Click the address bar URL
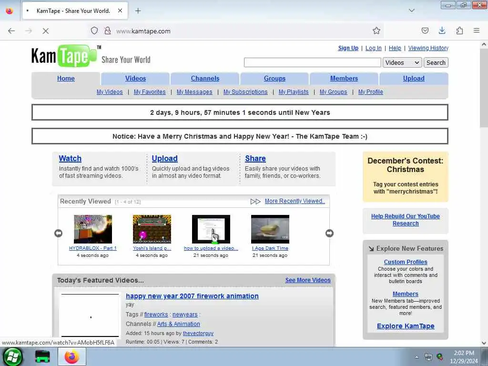Viewport: 488px width, 366px height. [x=143, y=31]
